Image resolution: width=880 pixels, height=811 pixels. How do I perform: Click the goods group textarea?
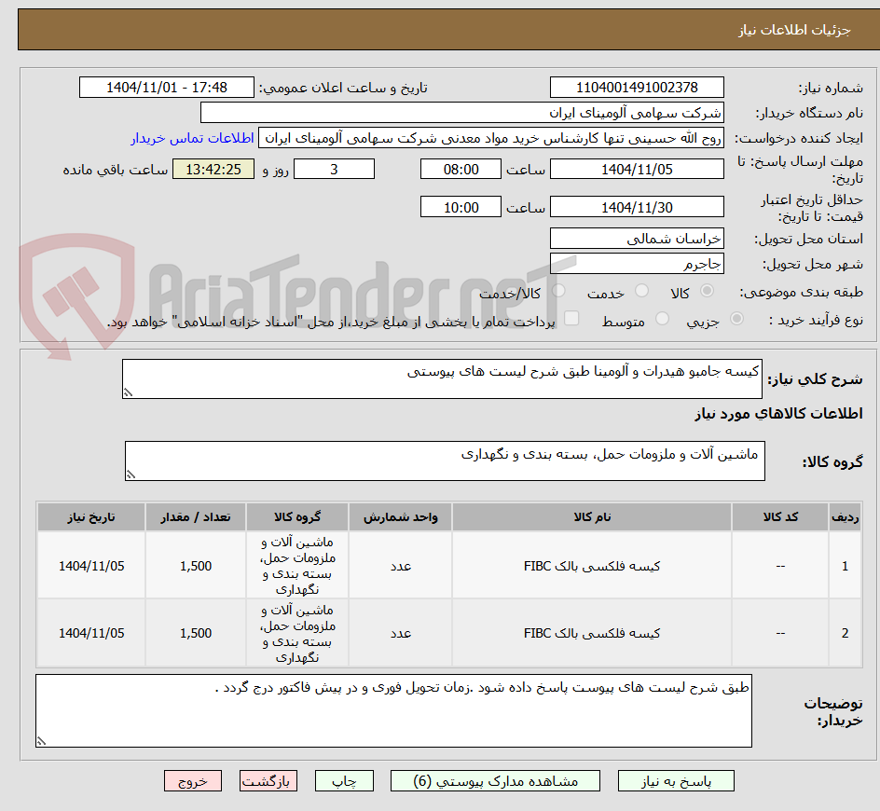[445, 460]
